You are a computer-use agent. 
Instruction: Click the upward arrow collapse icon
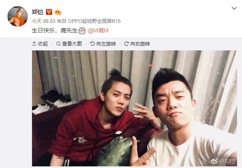coord(34,44)
